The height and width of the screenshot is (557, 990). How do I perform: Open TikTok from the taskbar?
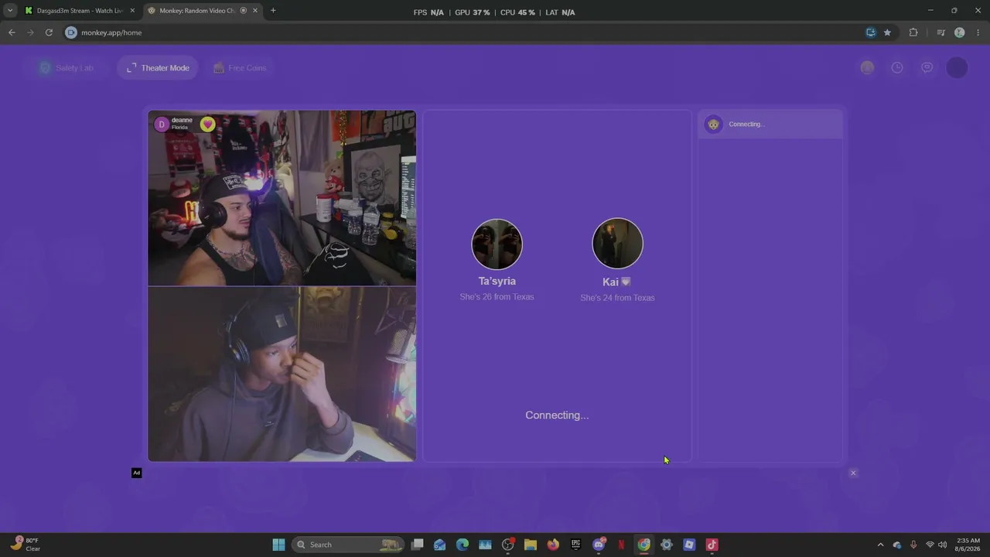coord(712,545)
